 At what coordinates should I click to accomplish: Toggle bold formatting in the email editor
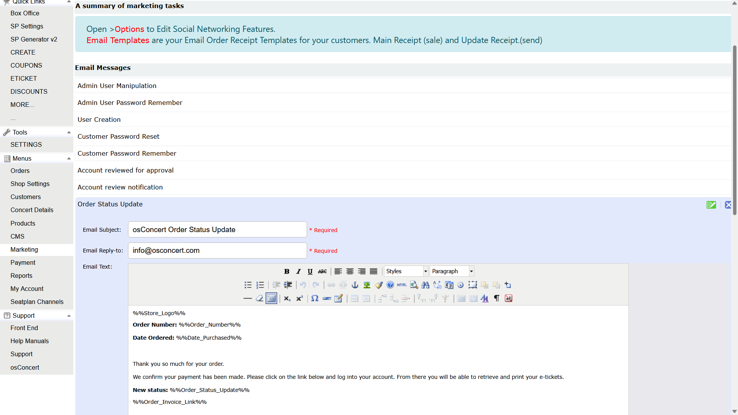pos(287,271)
